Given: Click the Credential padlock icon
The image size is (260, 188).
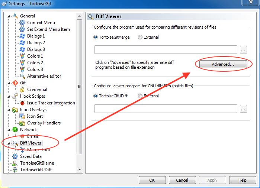Looking at the screenshot, I should click(22, 90).
